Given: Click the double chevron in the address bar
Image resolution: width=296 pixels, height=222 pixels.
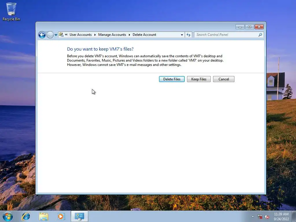Looking at the screenshot, I should tap(66, 35).
